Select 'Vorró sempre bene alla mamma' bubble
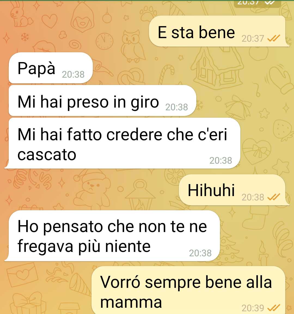The width and height of the screenshot is (294, 314). pos(188,290)
